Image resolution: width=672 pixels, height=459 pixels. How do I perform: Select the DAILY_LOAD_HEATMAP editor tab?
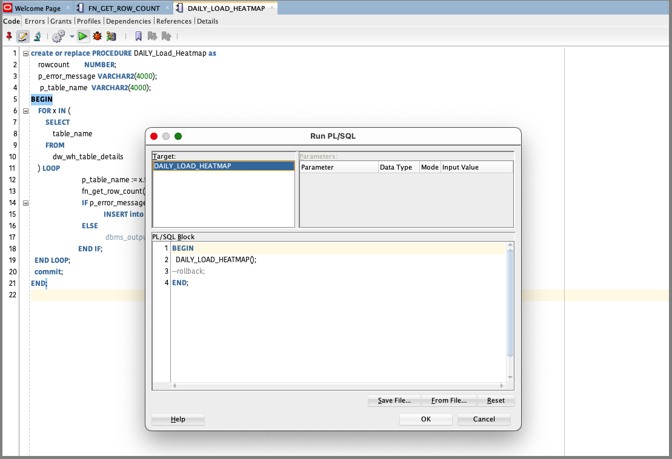pyautogui.click(x=226, y=8)
